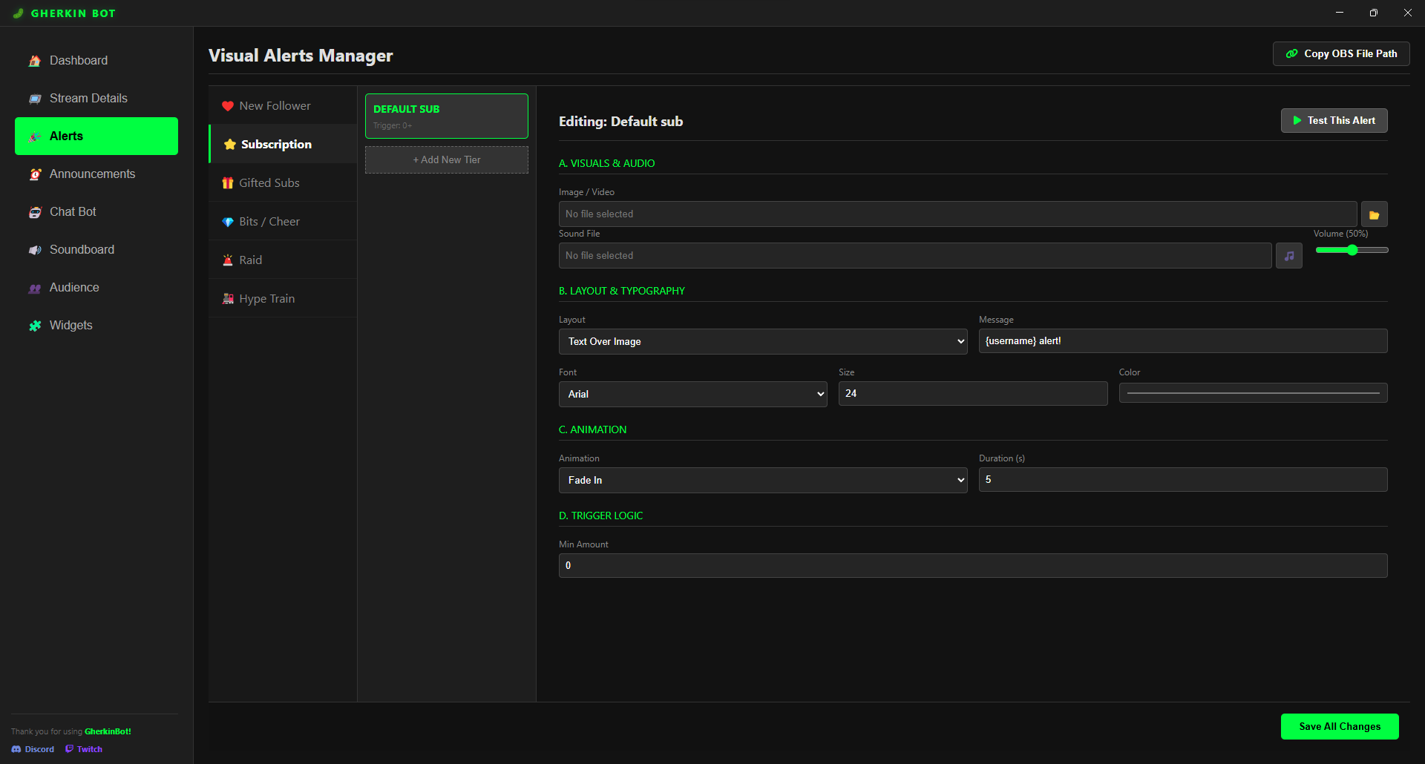Pick a color with the Color swatch

pos(1252,392)
